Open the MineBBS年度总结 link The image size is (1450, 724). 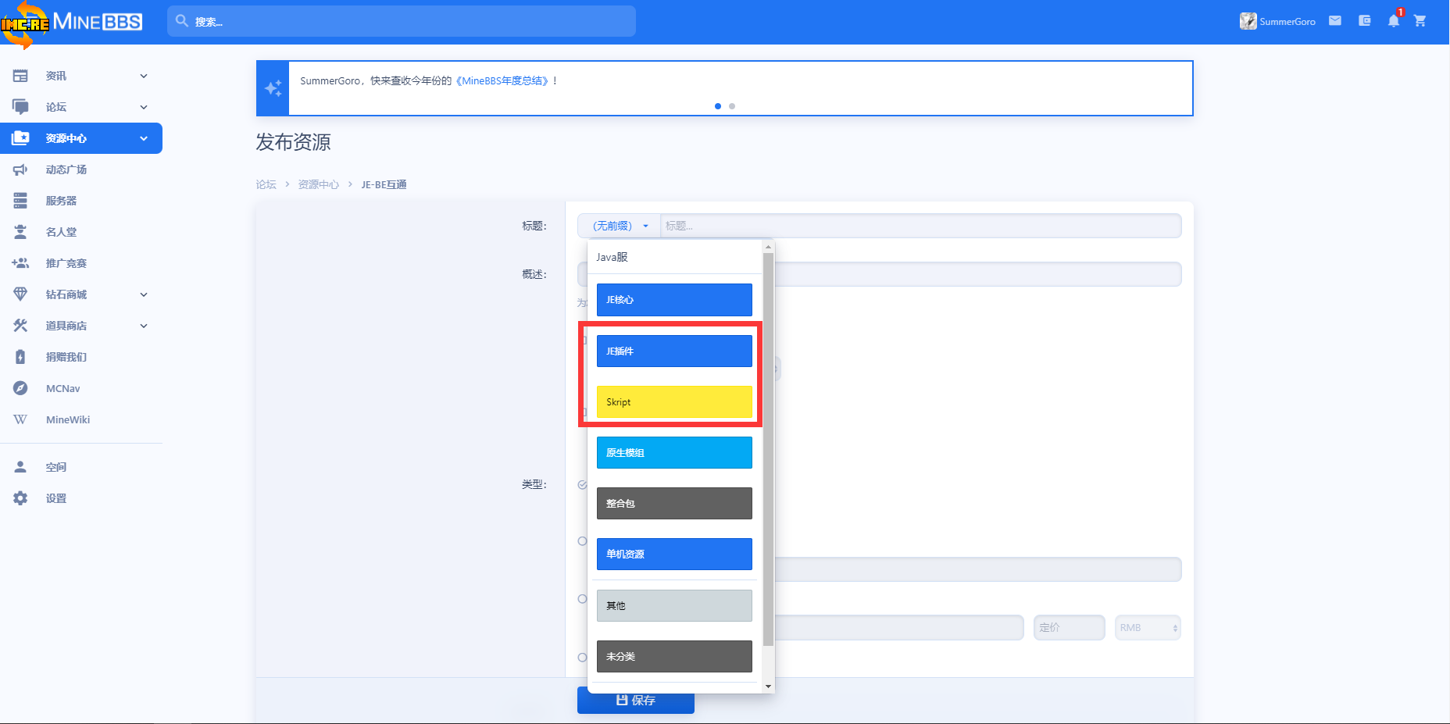pos(502,80)
